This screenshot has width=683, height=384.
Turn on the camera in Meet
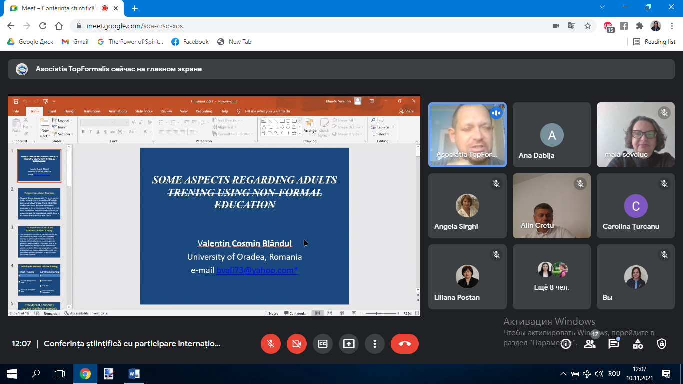(297, 344)
